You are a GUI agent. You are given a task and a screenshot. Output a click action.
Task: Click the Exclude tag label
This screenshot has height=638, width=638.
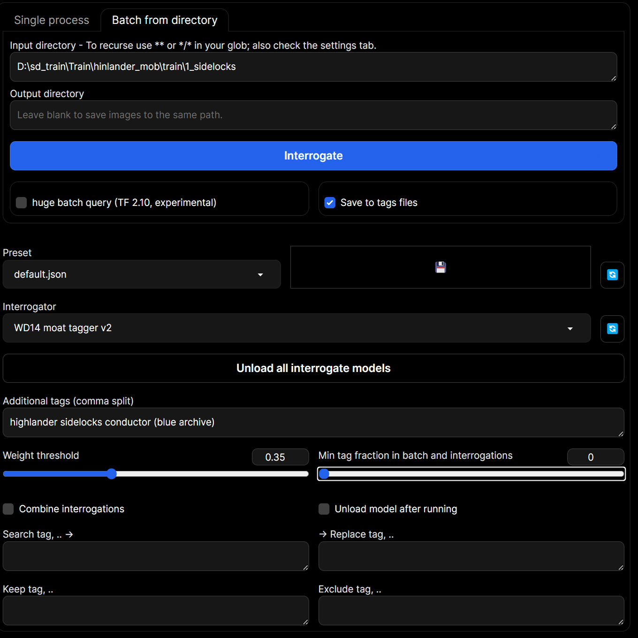pos(350,589)
